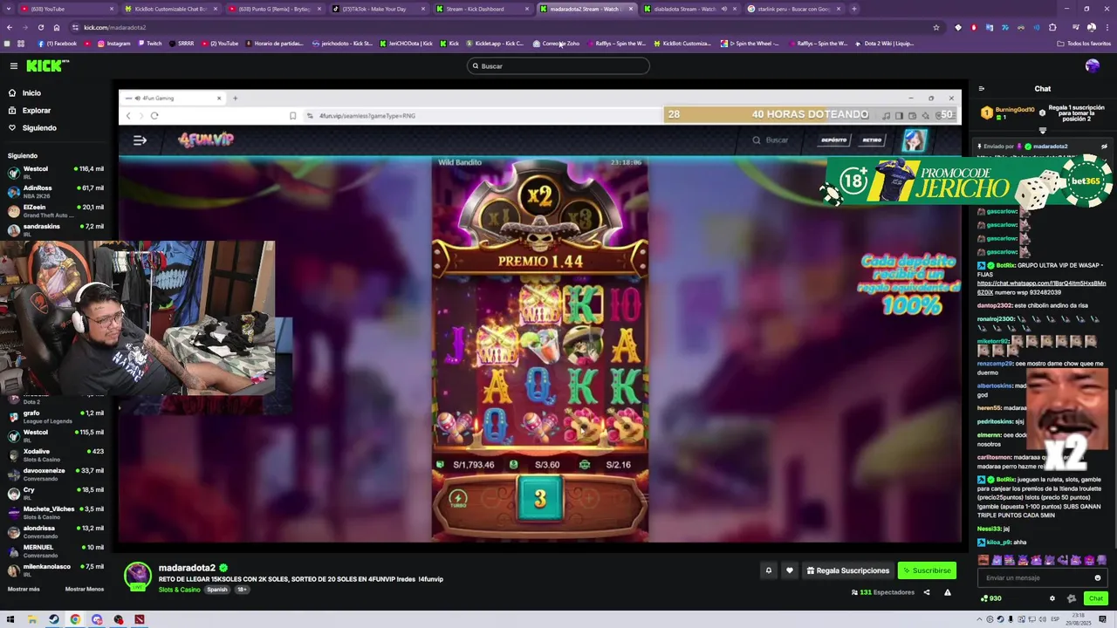
Task: Click the Spanish language tag
Action: (x=217, y=590)
